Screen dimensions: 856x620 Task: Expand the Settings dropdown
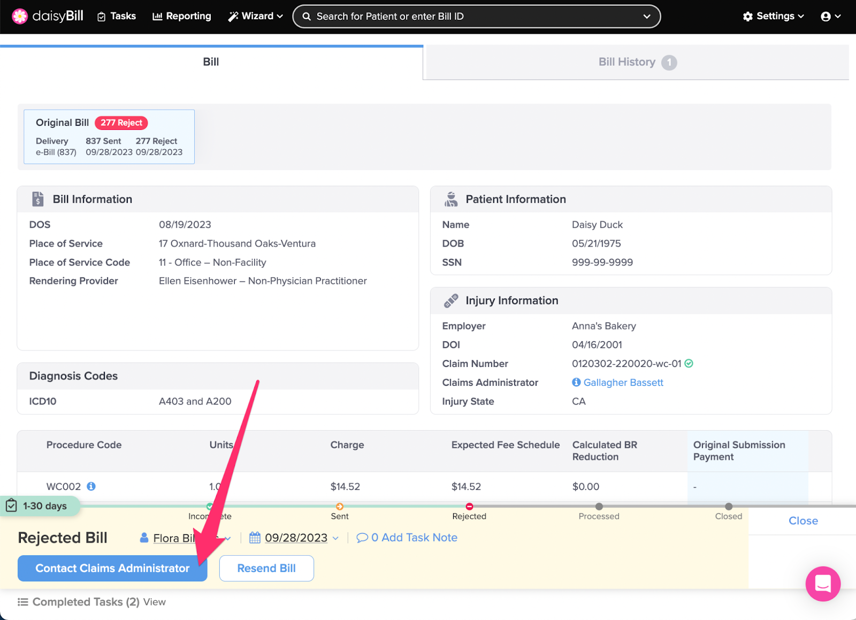coord(773,17)
